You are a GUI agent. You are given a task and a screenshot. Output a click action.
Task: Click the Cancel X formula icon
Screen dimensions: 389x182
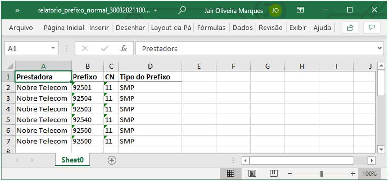click(85, 49)
